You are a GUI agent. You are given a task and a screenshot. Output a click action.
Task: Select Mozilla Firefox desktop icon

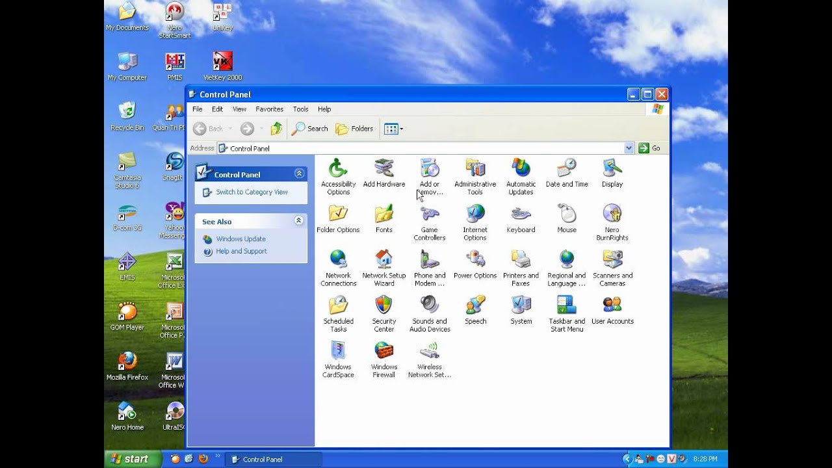[127, 367]
